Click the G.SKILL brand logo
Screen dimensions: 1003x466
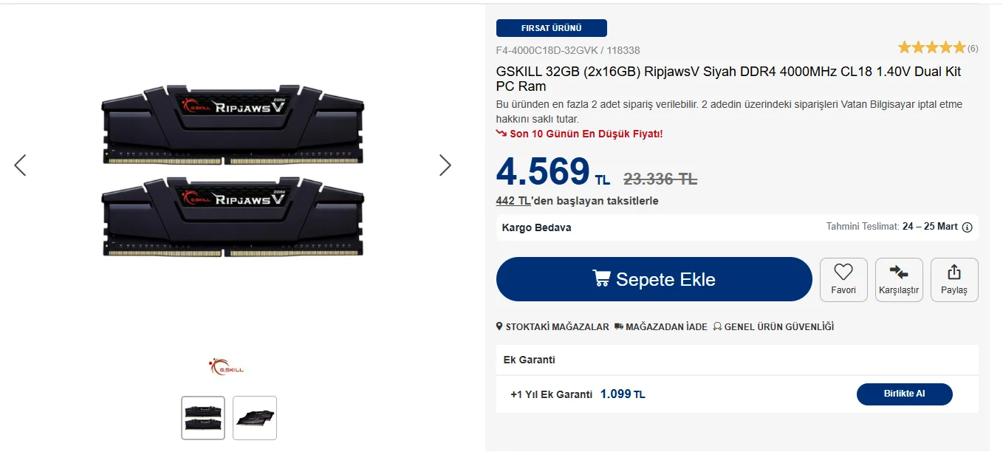click(x=226, y=366)
